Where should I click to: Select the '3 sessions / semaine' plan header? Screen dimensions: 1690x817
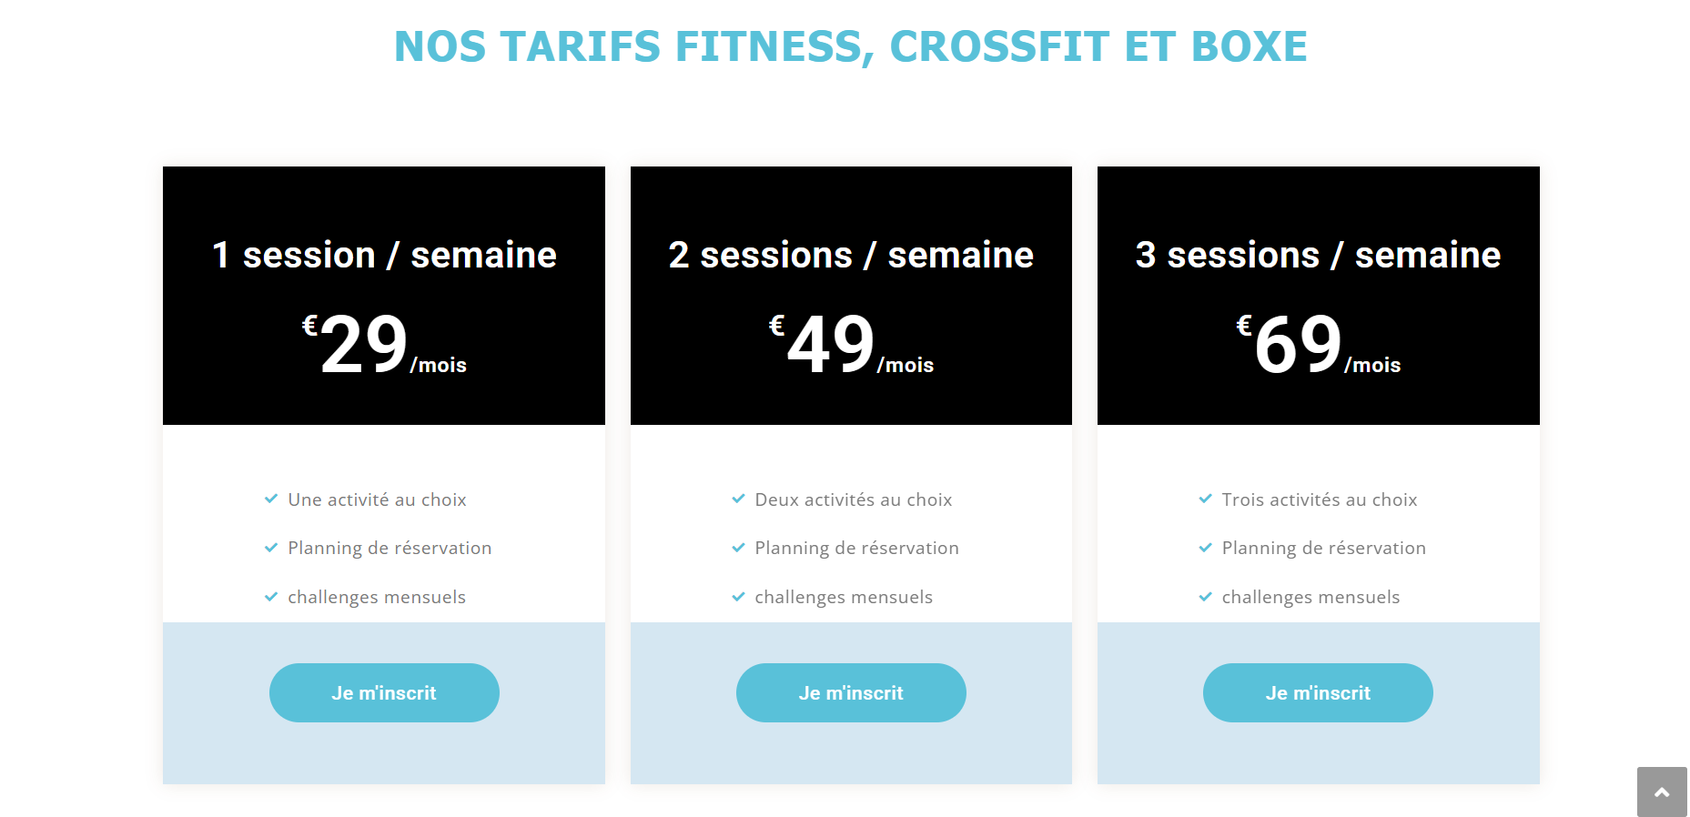(1318, 255)
